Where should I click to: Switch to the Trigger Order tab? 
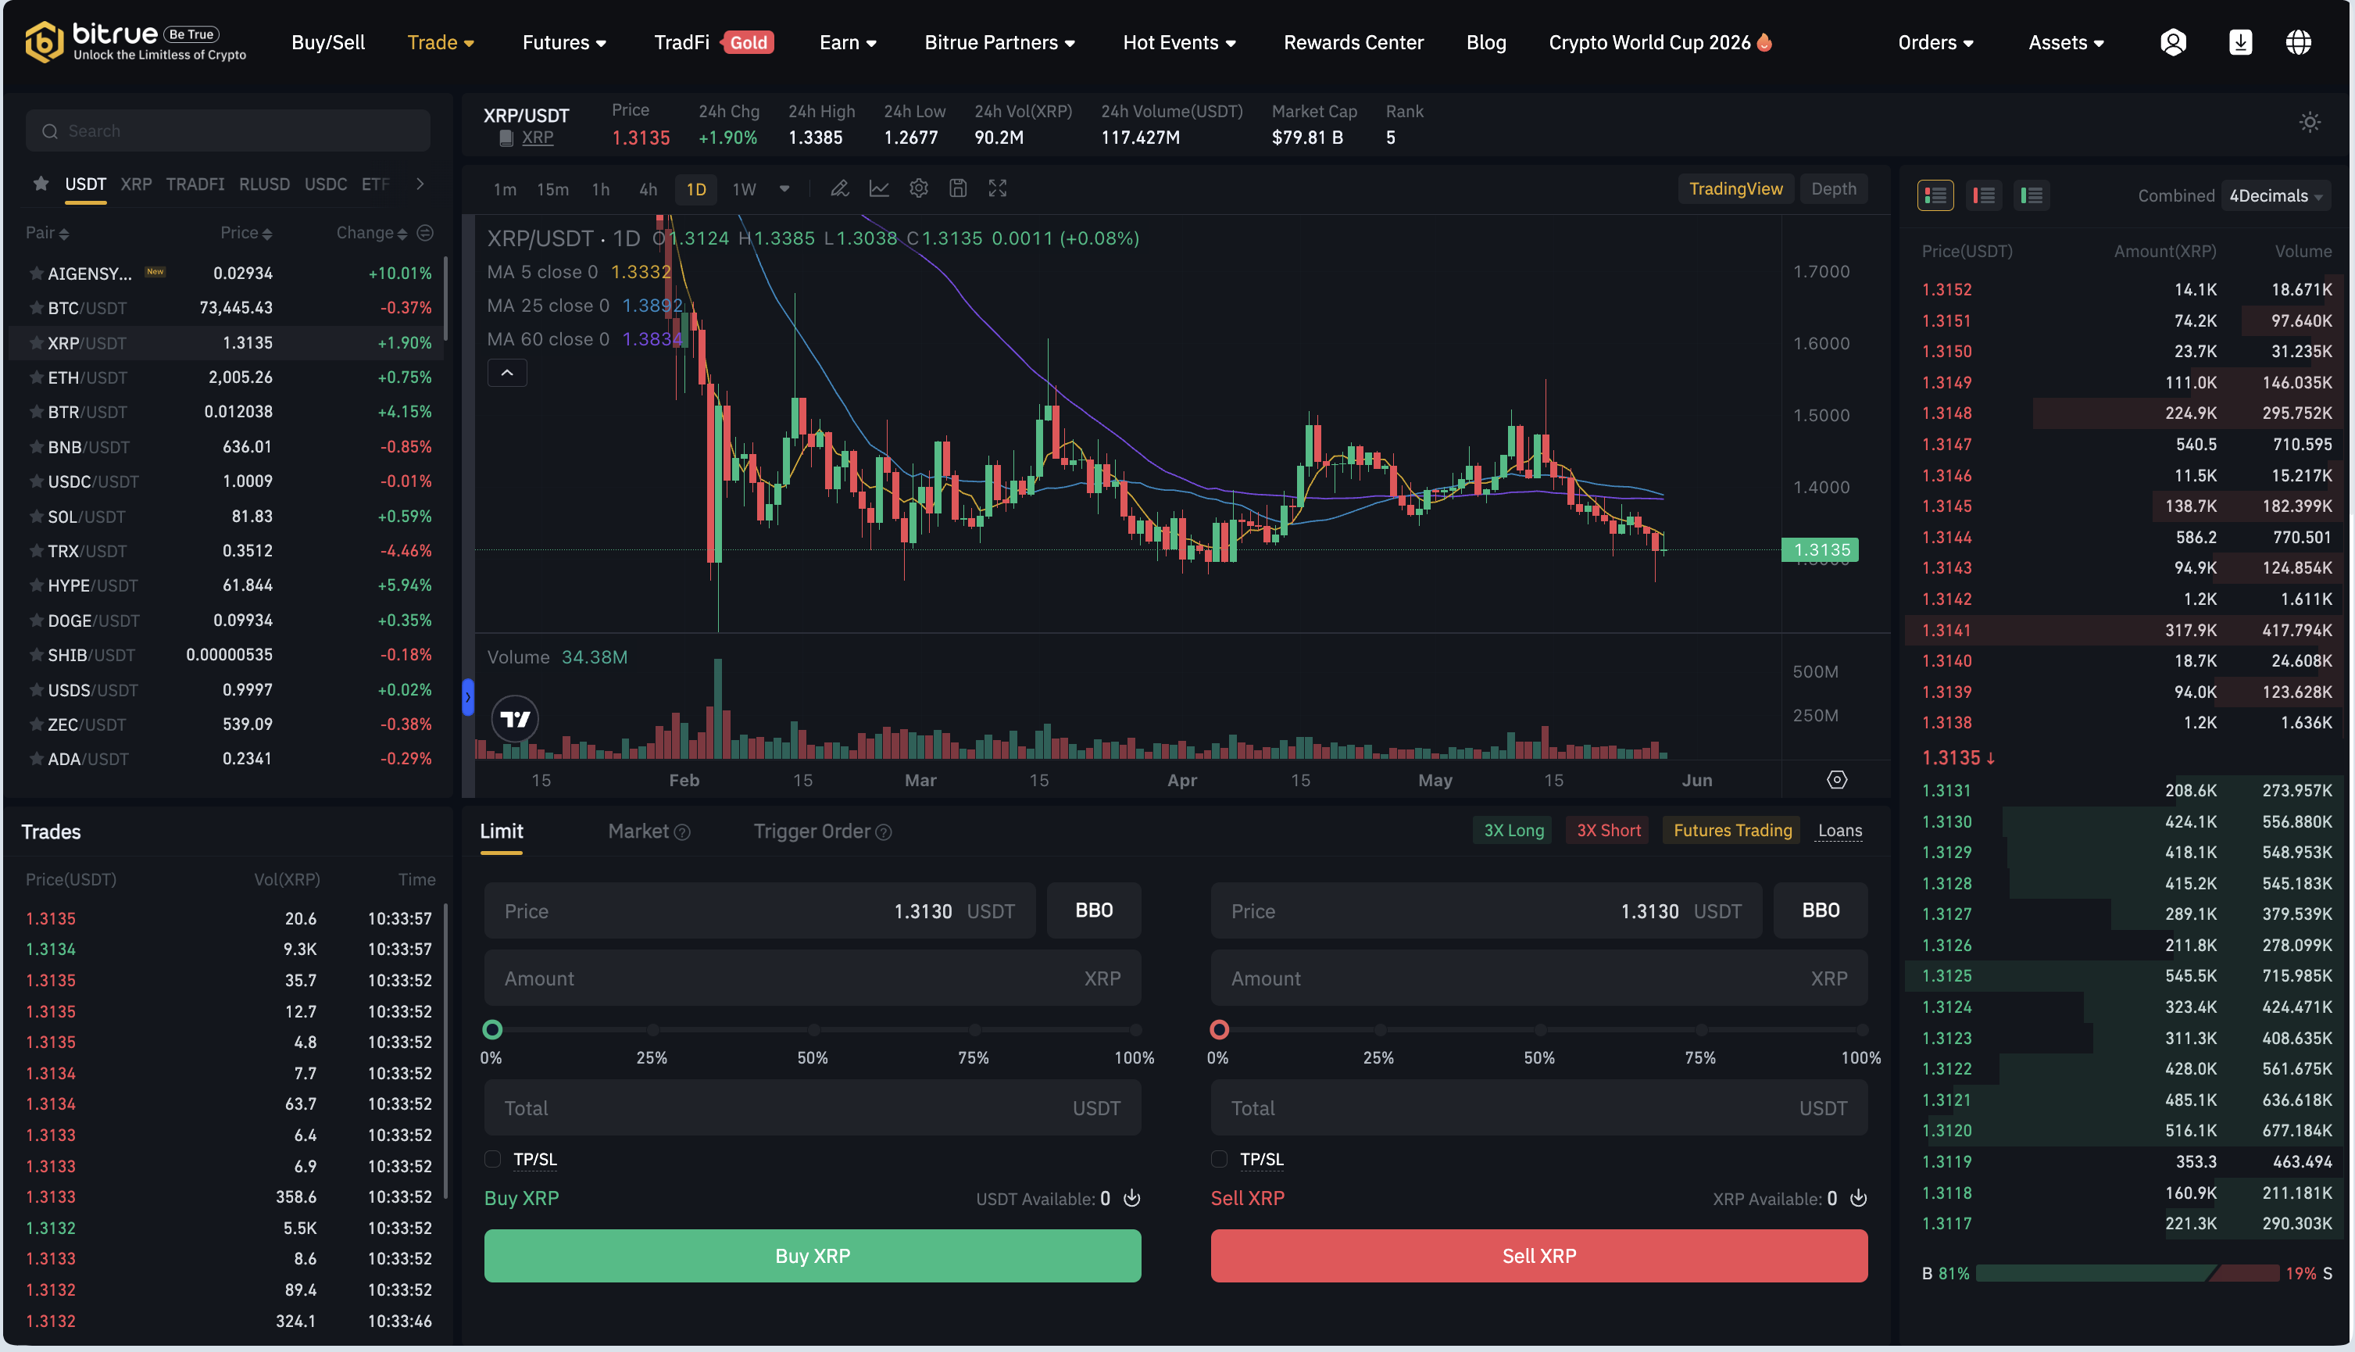tap(811, 832)
